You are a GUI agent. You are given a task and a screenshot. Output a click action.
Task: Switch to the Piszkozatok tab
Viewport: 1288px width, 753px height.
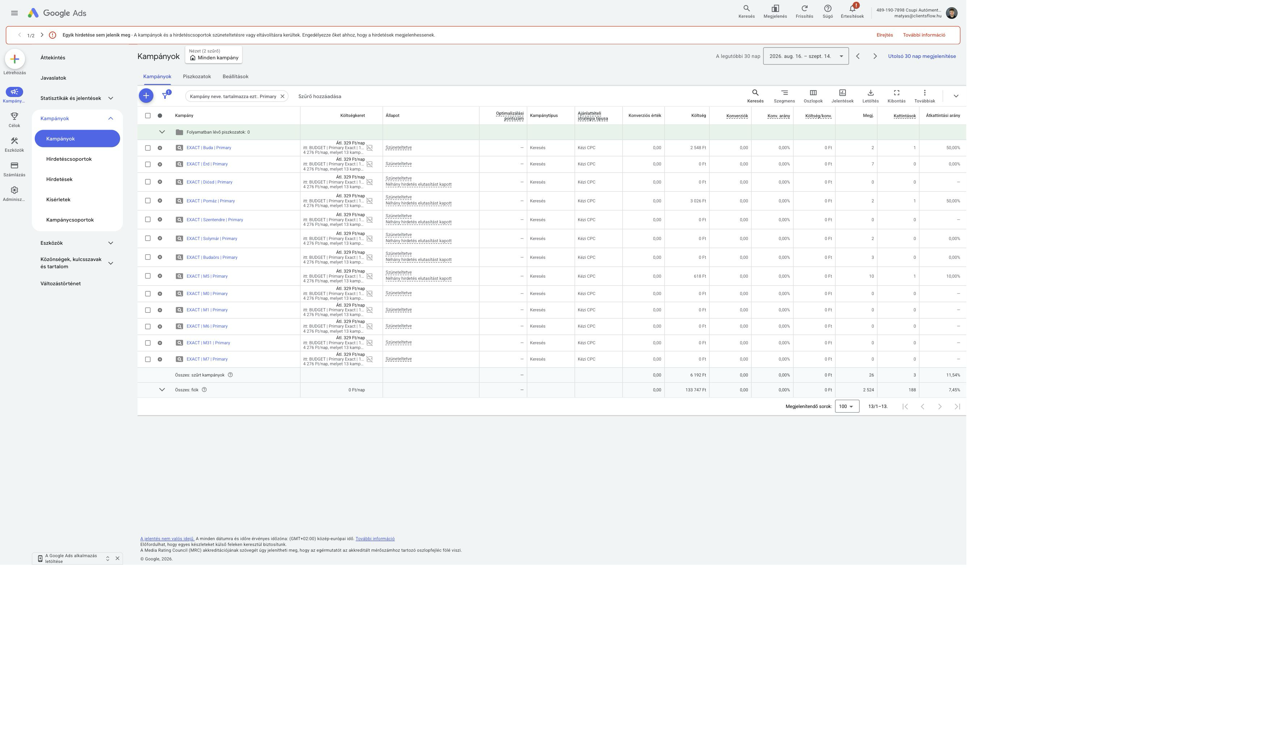pos(197,77)
